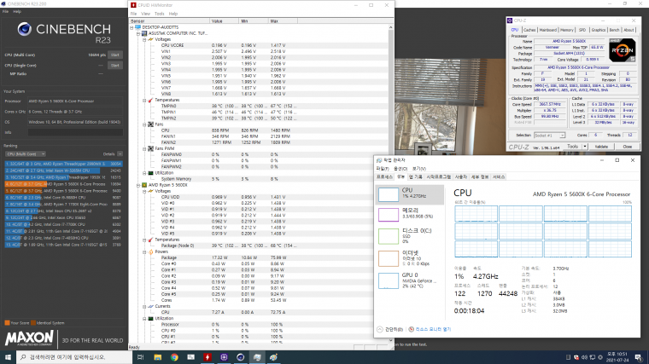
Task: Click the AMD Ryzen 5 5600X chip icon
Action: pos(144,185)
